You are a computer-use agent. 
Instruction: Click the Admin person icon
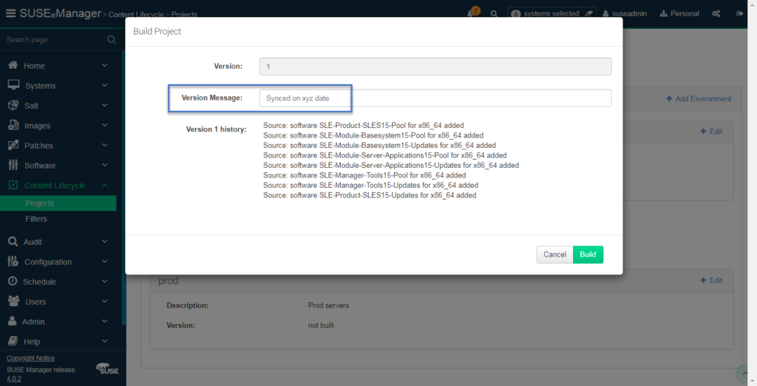coord(12,321)
